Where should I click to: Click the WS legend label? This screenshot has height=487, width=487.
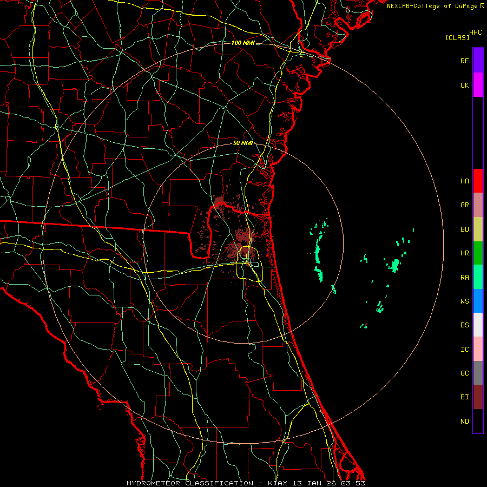tap(465, 301)
